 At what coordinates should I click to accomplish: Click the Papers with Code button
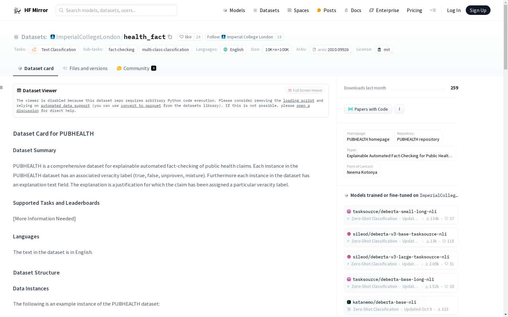(x=368, y=109)
